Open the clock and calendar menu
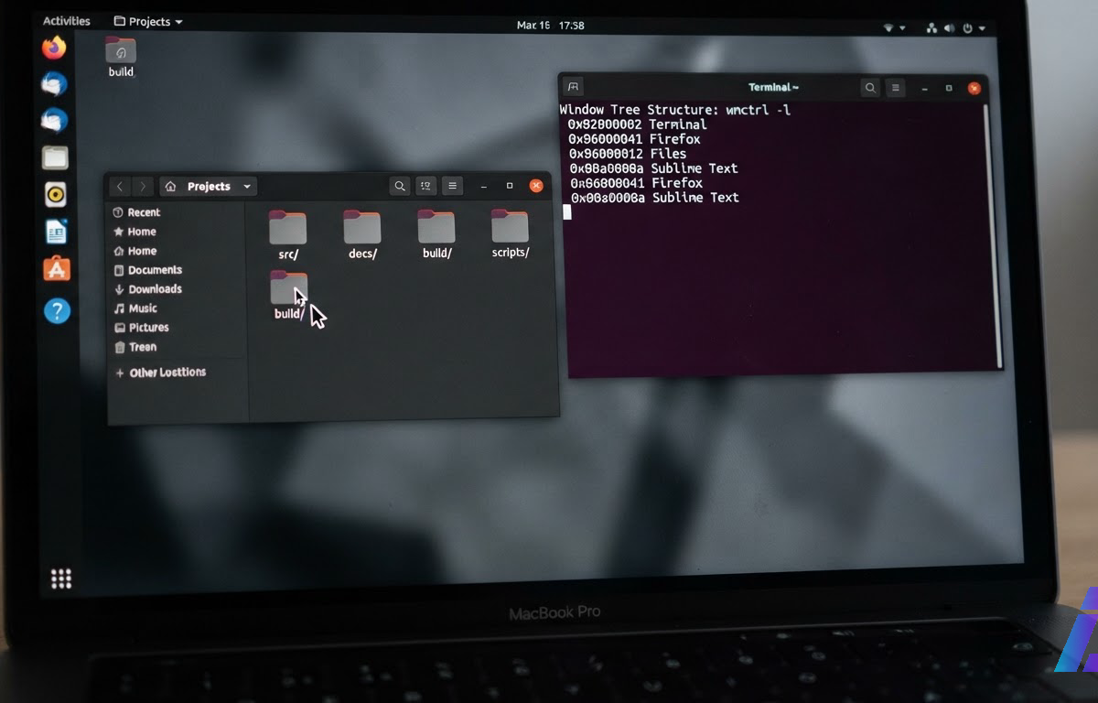The height and width of the screenshot is (703, 1098). coord(551,26)
